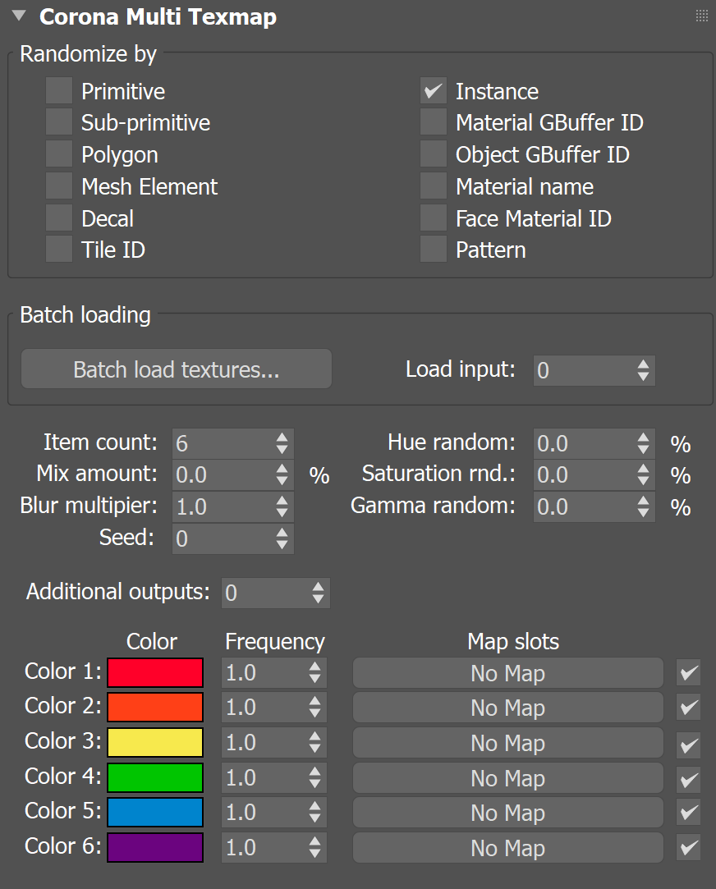Tick the Mesh Element checkbox

tap(59, 186)
